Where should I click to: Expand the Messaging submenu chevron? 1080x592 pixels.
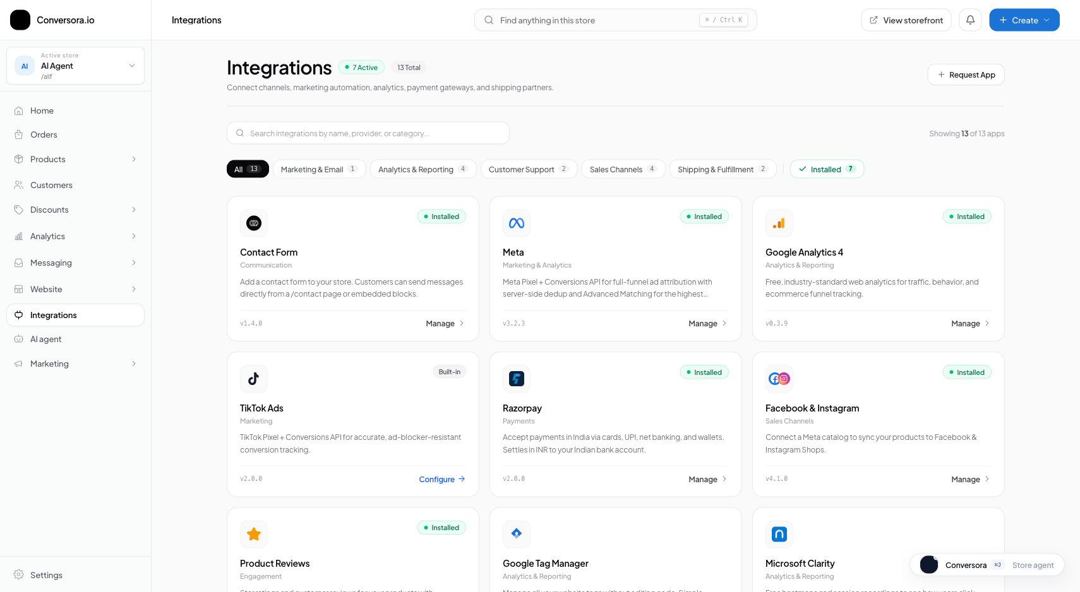point(134,263)
